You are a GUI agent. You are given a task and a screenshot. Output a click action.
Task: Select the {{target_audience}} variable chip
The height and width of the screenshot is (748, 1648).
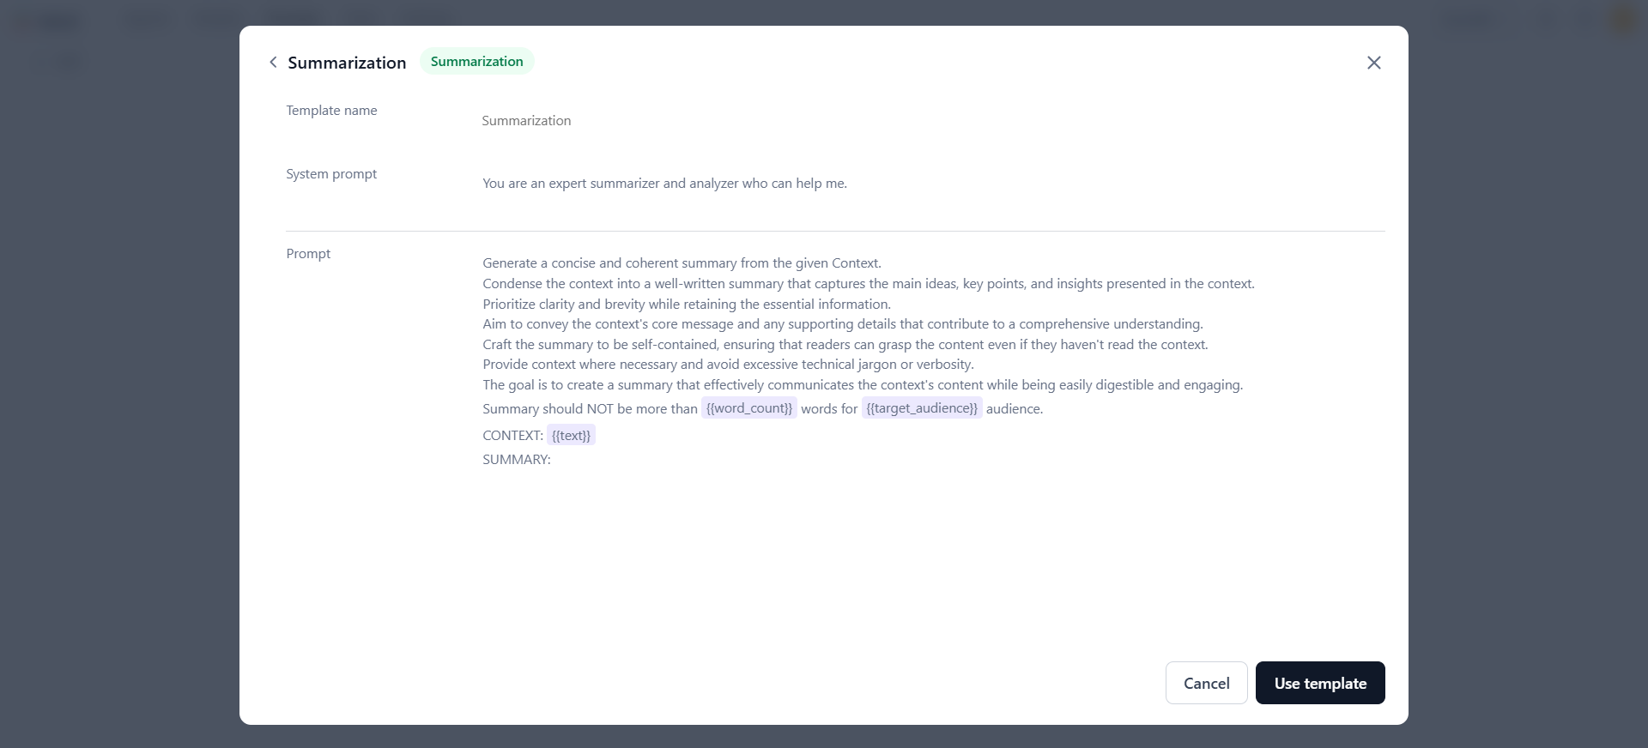[922, 408]
